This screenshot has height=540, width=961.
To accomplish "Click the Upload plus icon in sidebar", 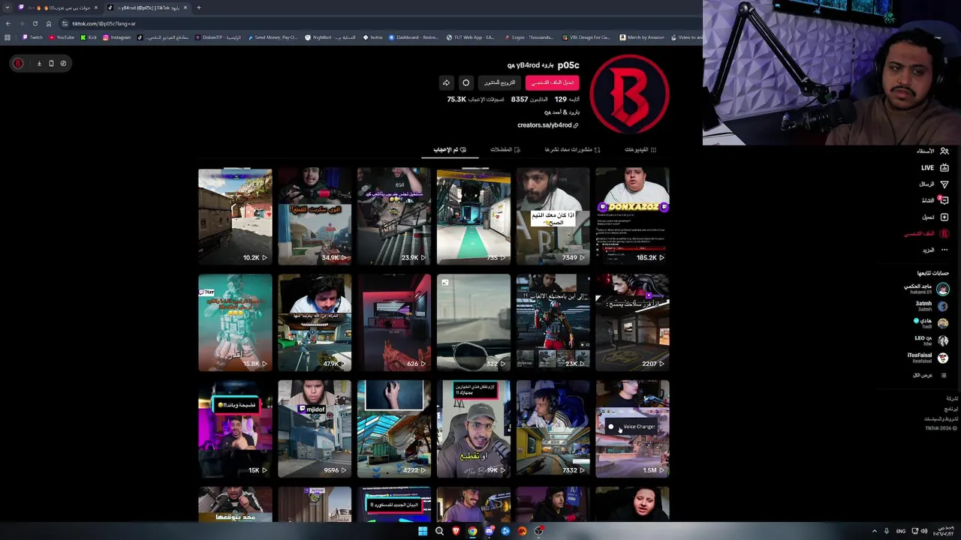I will 944,217.
